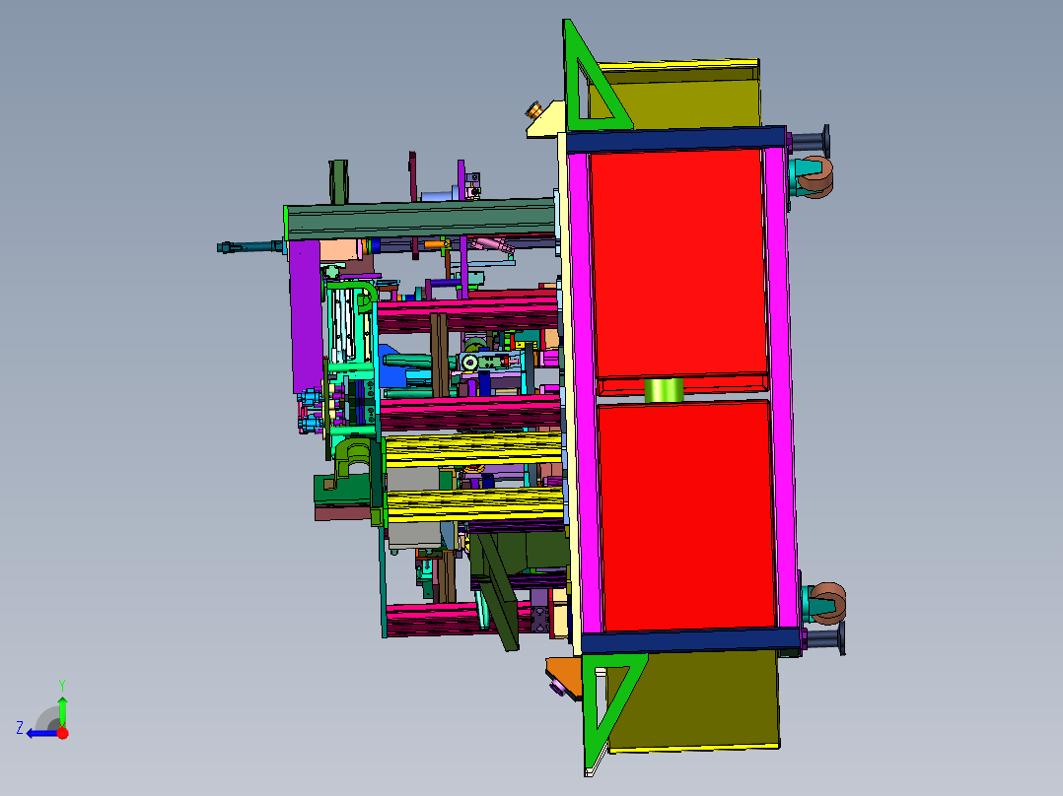1063x796 pixels.
Task: Select the upper red cabinet panel
Action: click(x=678, y=263)
